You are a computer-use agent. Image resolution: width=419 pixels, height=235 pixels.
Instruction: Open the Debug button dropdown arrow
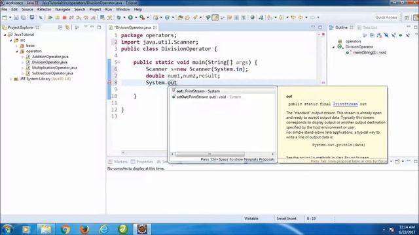click(x=124, y=18)
